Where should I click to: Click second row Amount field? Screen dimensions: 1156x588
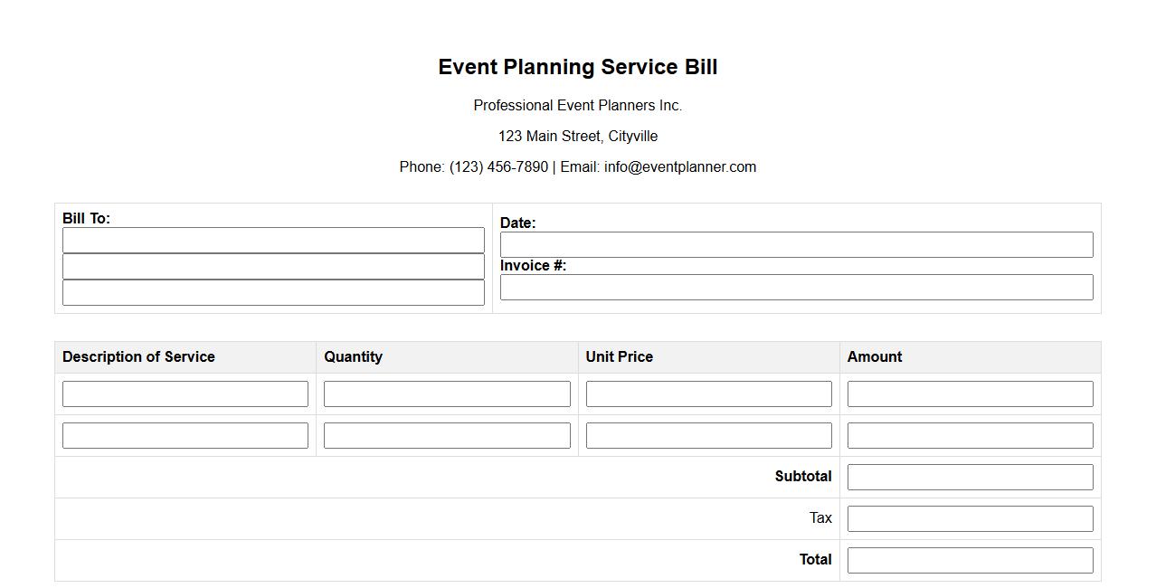point(970,436)
